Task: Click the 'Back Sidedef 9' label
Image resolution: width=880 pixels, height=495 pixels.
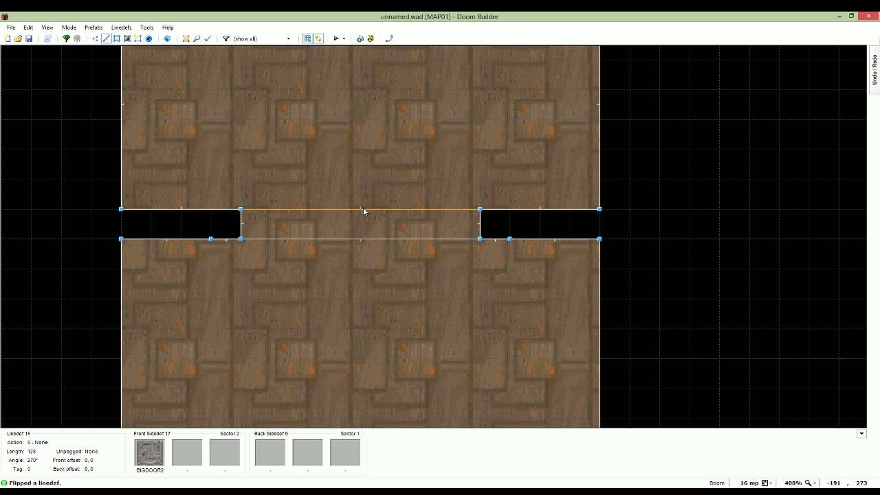Action: coord(271,434)
